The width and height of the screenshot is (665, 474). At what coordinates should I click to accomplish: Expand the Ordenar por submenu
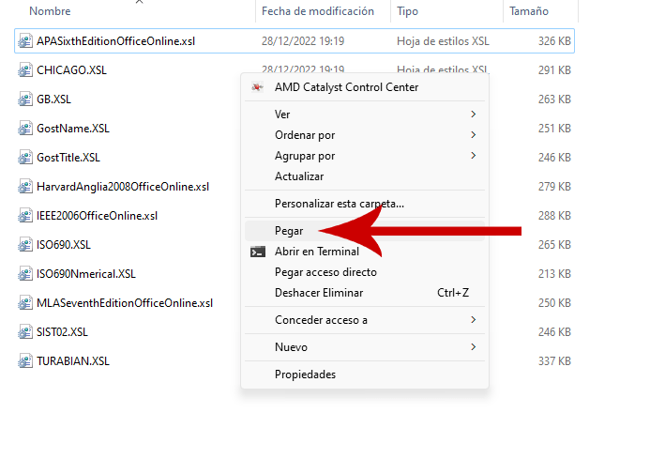click(473, 135)
